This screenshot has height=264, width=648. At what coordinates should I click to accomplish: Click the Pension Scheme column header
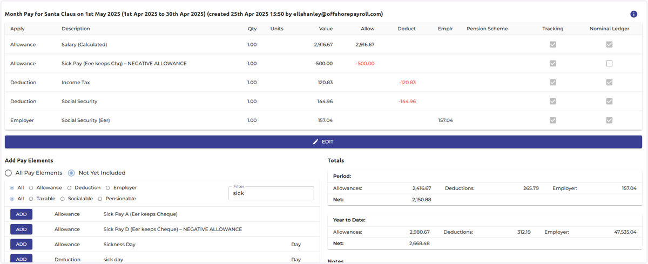(x=487, y=29)
